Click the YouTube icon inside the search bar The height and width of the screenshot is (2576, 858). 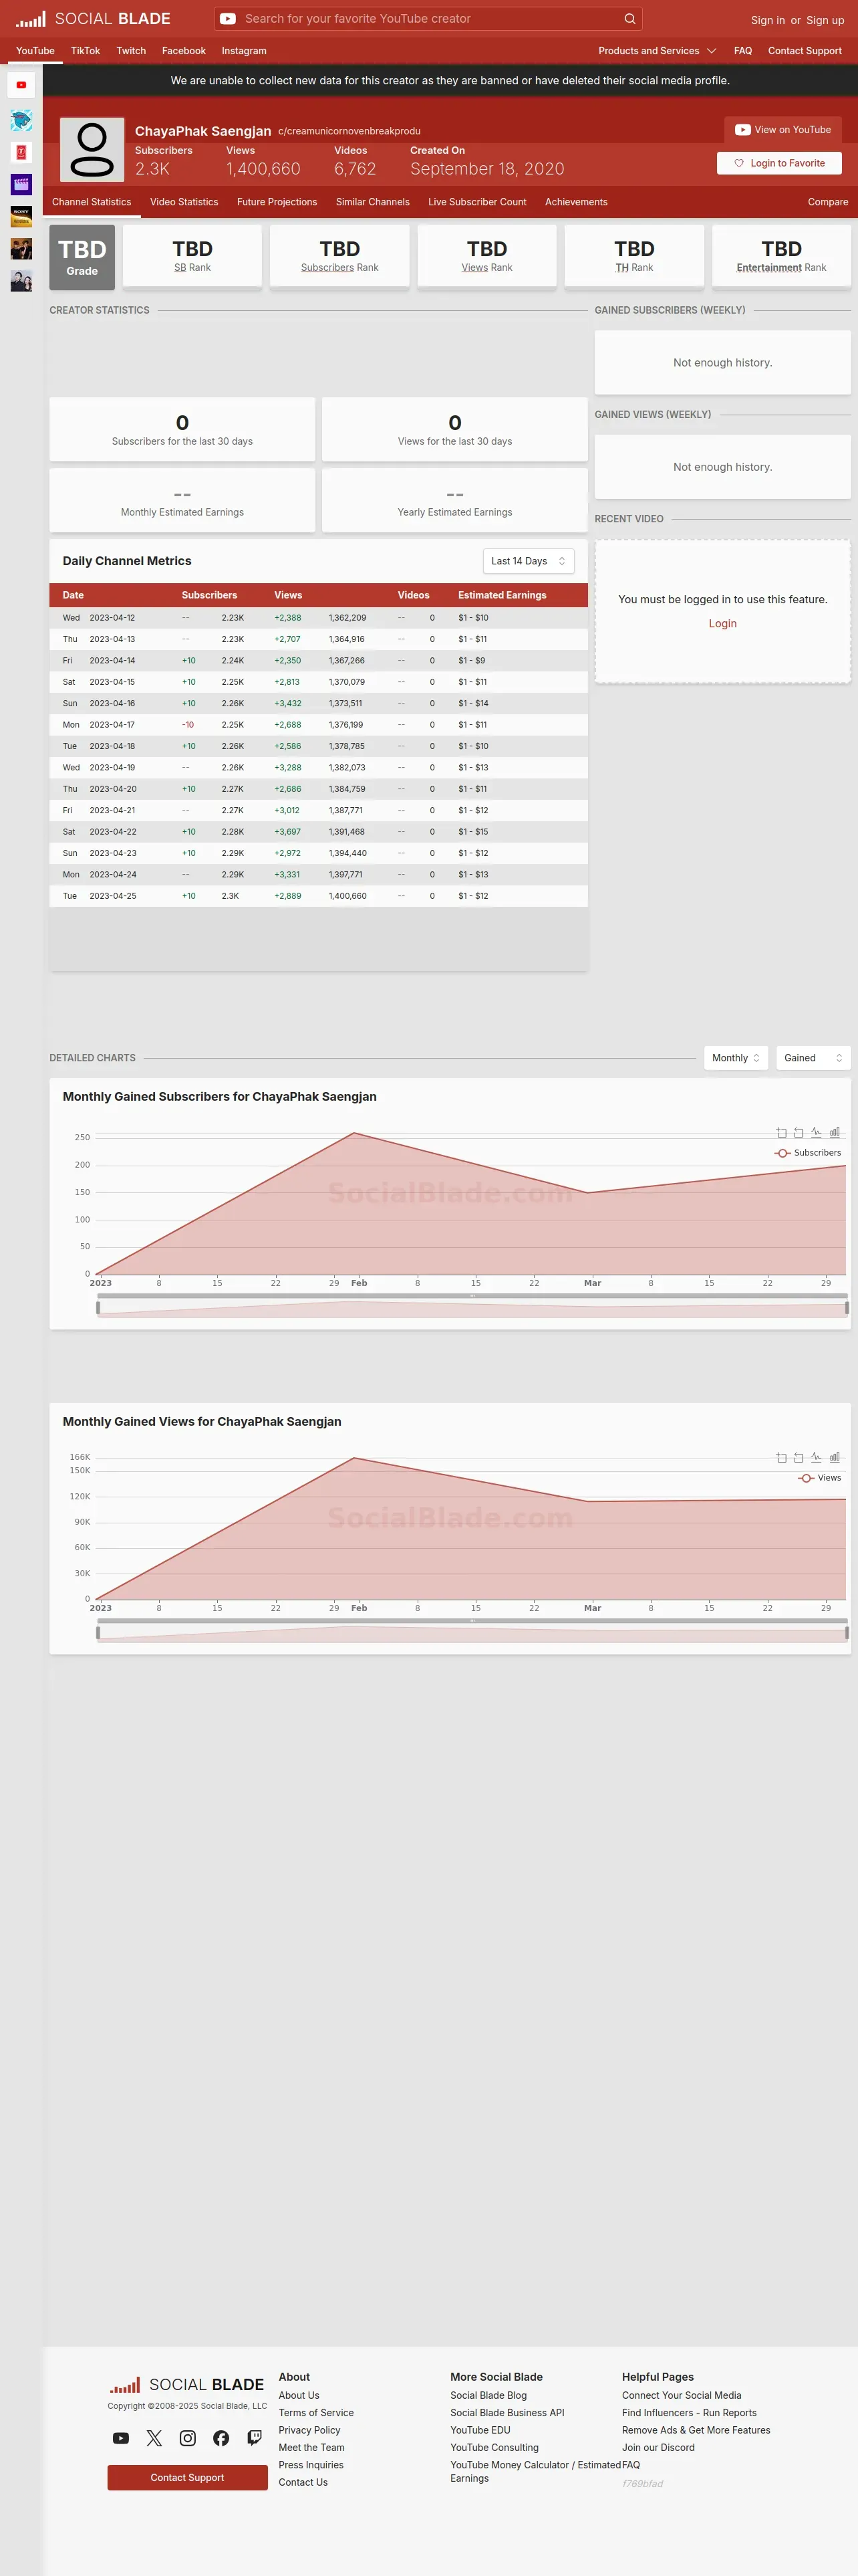[x=228, y=19]
